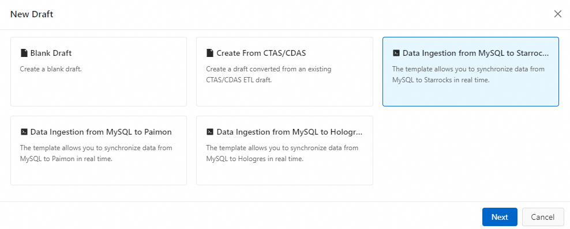Click the 'Create a blank draft.' description
Image resolution: width=570 pixels, height=229 pixels.
pyautogui.click(x=51, y=69)
